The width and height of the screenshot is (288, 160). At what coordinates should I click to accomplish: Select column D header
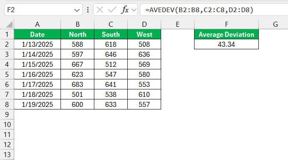point(144,24)
